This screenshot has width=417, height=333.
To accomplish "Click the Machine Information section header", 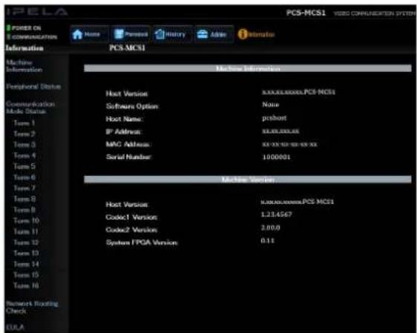I will point(248,68).
